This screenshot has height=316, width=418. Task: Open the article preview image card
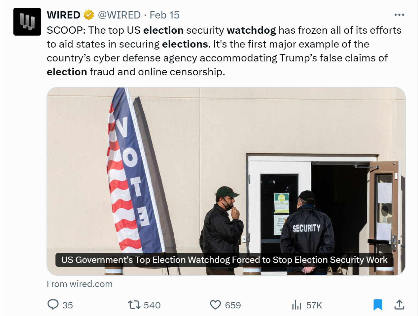226,181
